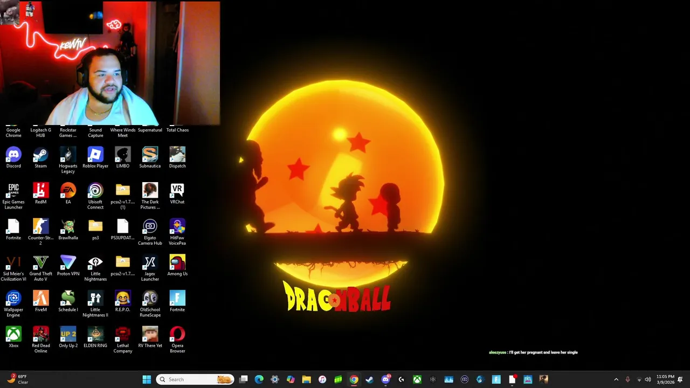The image size is (690, 388).
Task: Open the Wallpaper Engine shortcut
Action: tap(13, 304)
